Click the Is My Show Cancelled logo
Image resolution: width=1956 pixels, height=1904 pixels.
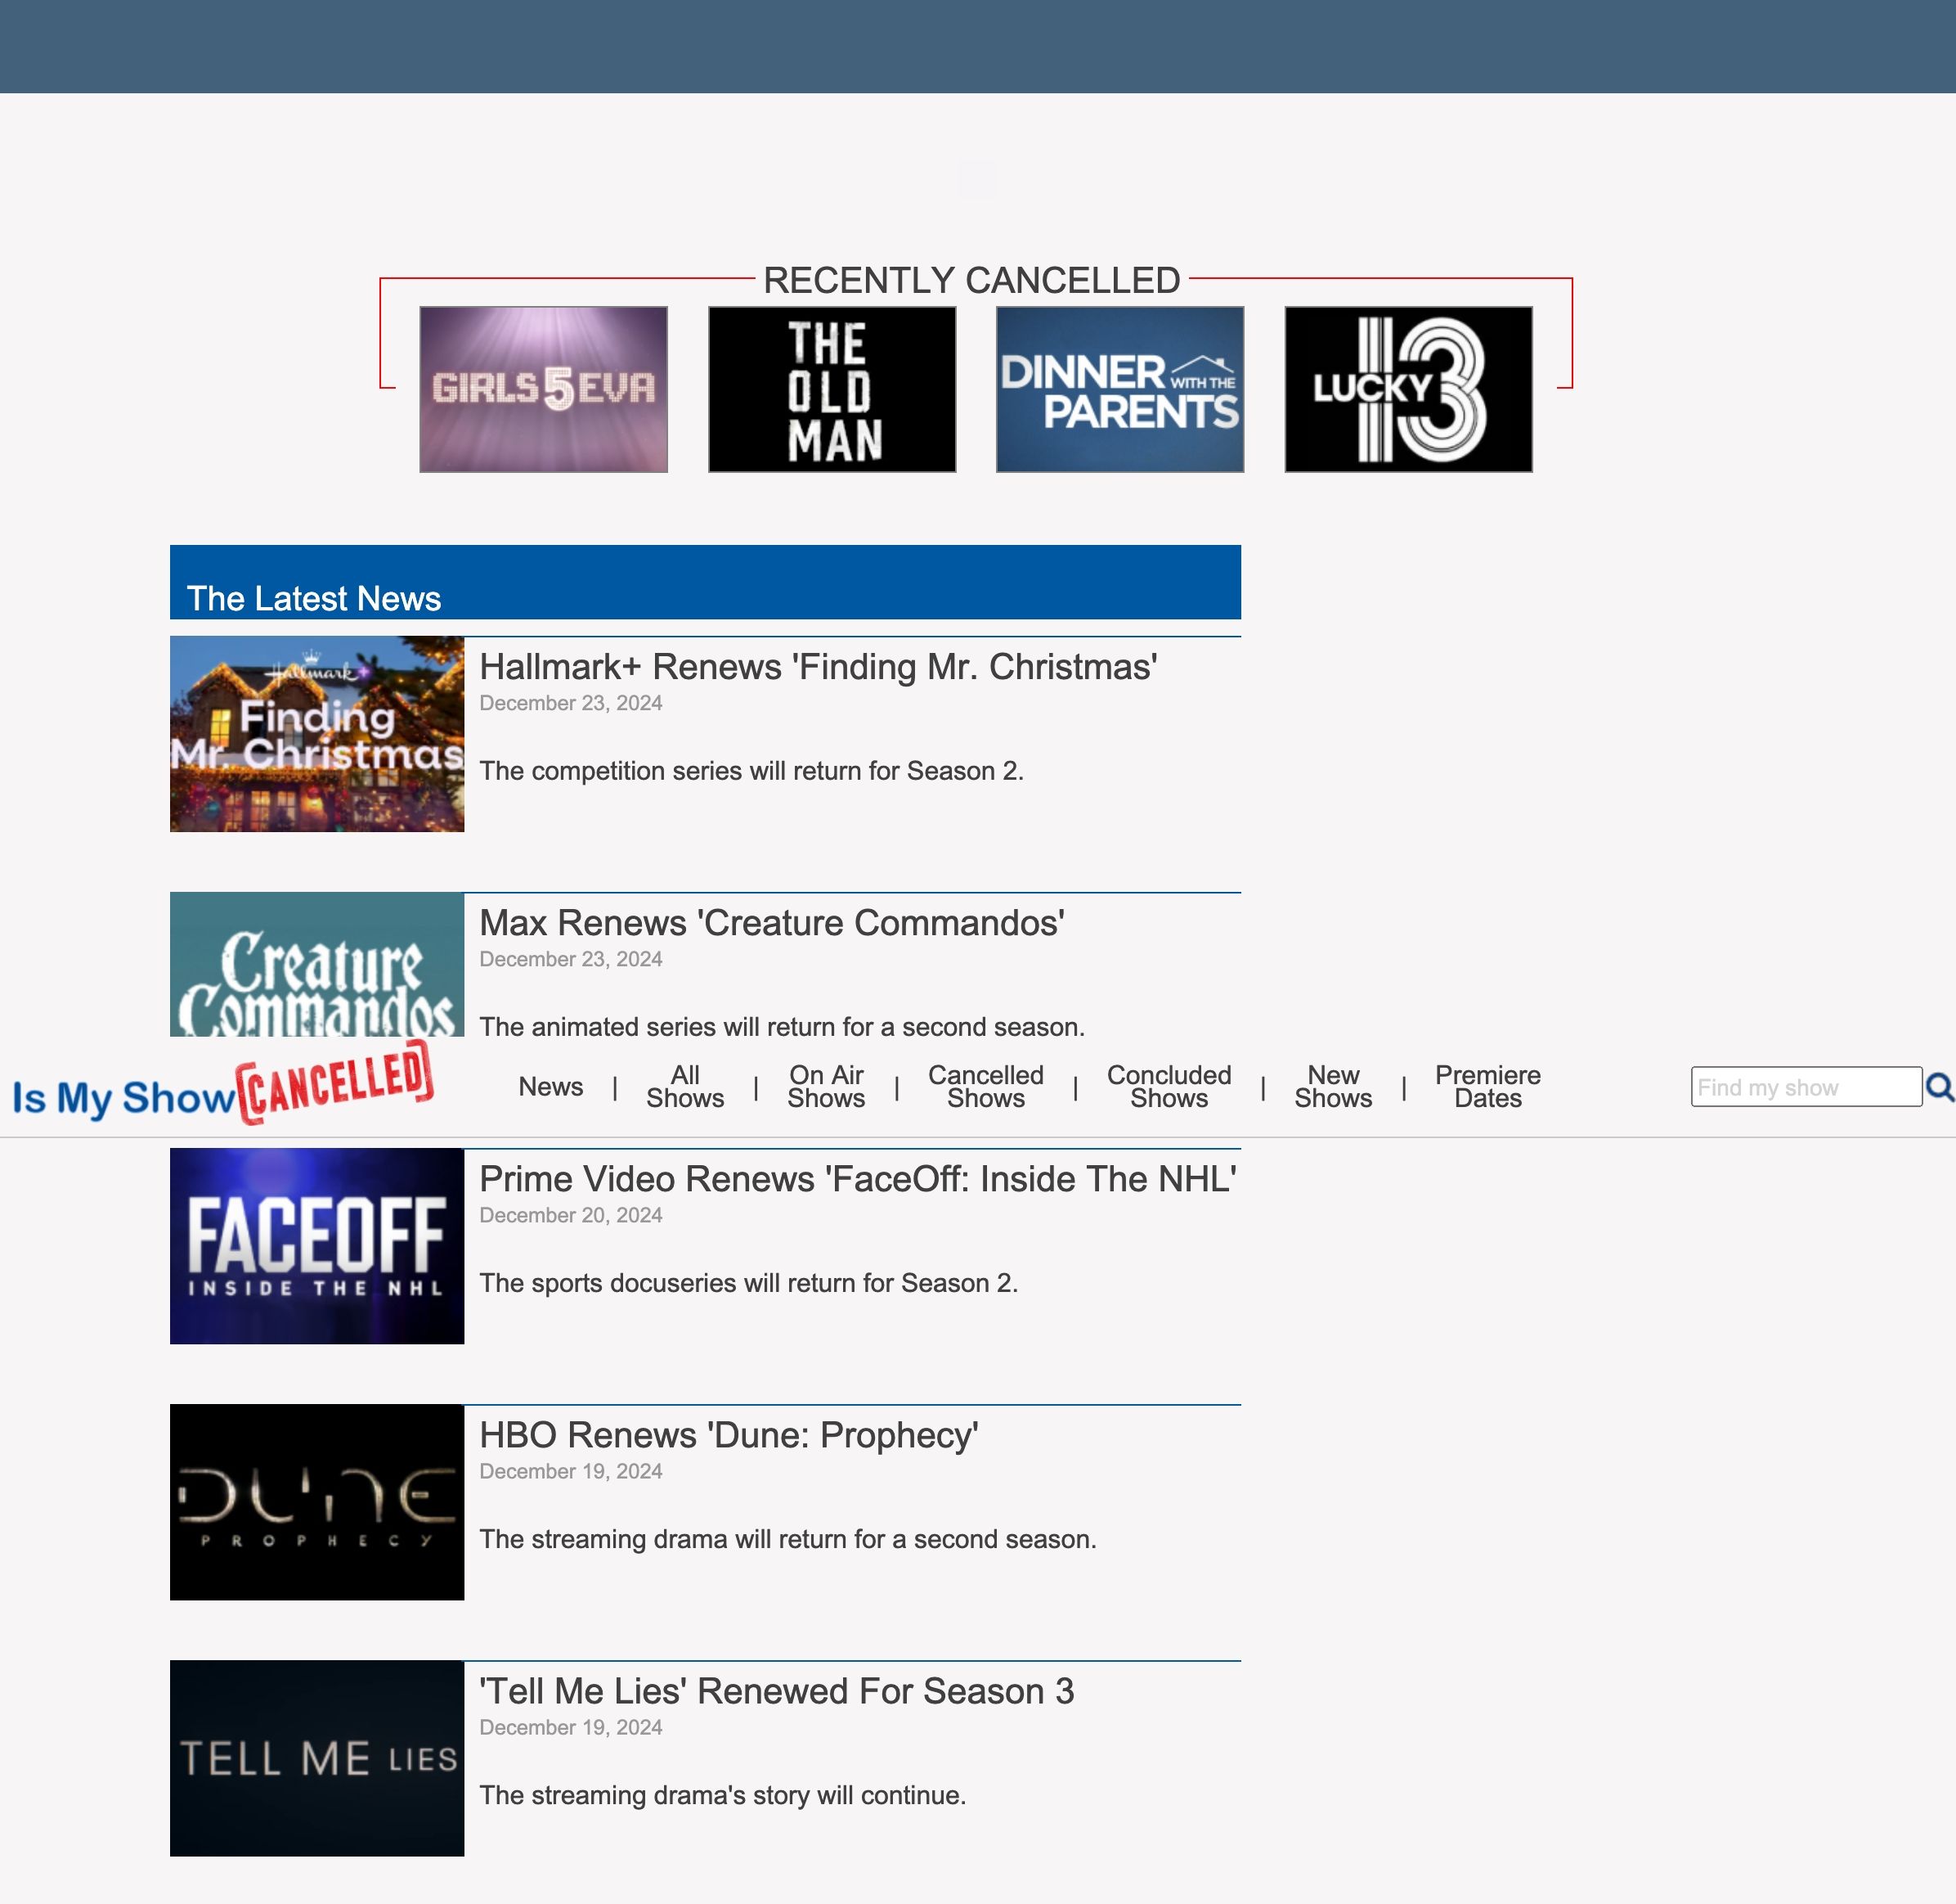click(x=223, y=1087)
